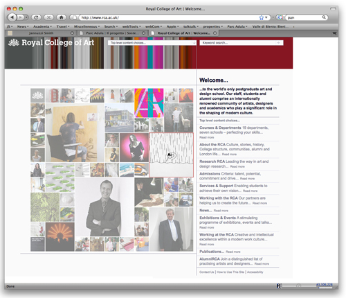
Task: Open the Working with the RCA link
Action: coord(219,198)
